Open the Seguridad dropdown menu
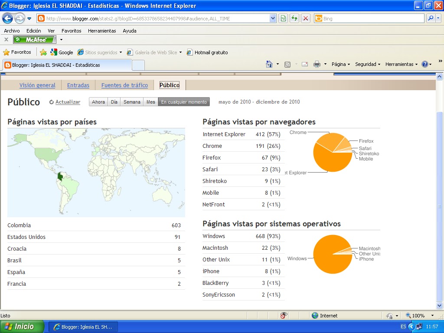 point(368,64)
